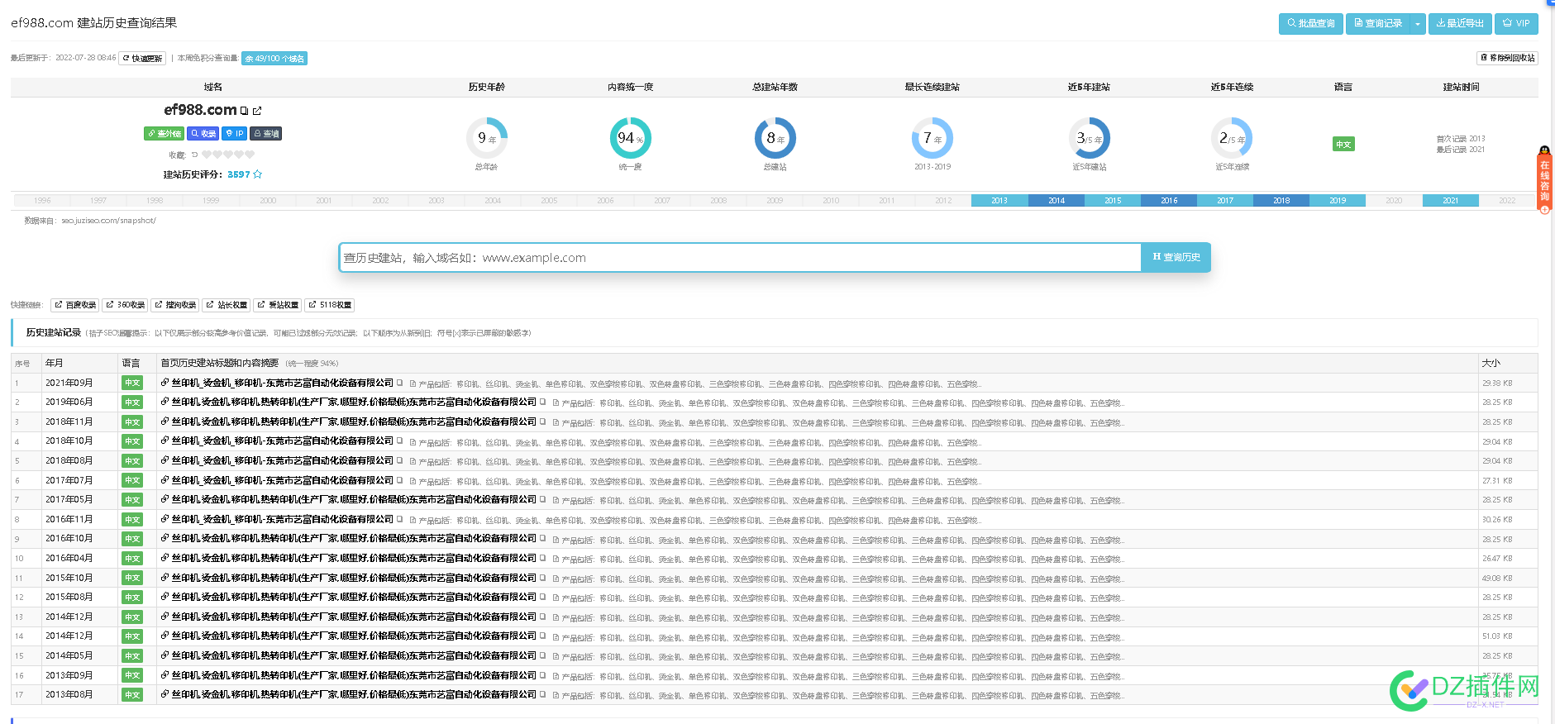The width and height of the screenshot is (1555, 724).
Task: Open the 2018年10月 snapshot title link
Action: pyautogui.click(x=282, y=441)
